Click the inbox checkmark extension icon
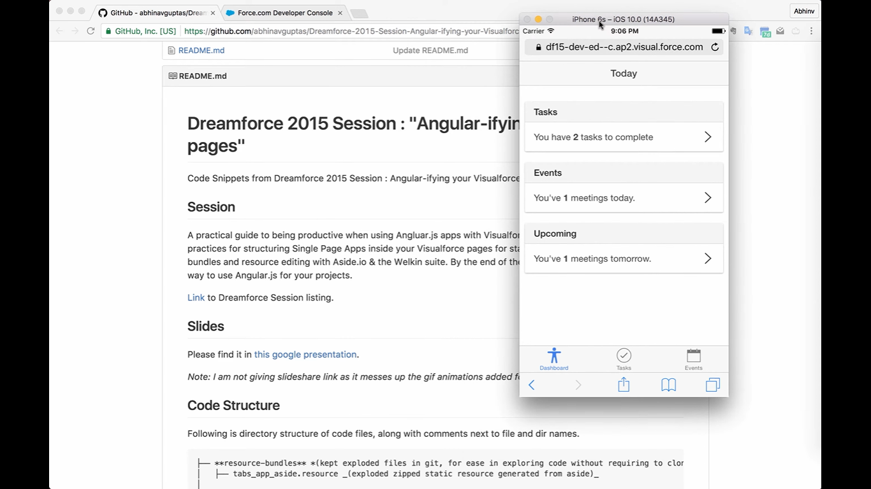Screen dimensions: 871x489 780,31
